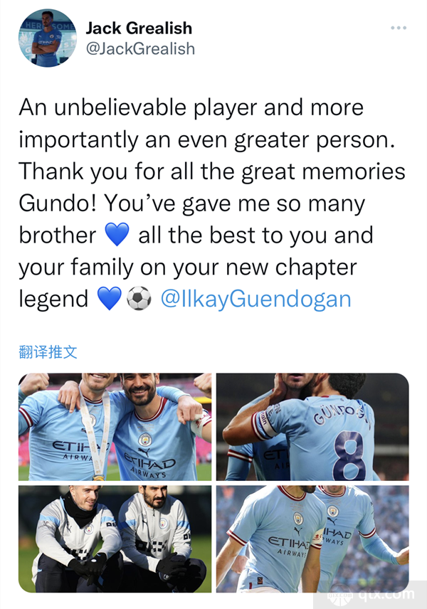Open the @IlkayGuendogan mention link
This screenshot has height=609, width=427.
[x=255, y=299]
